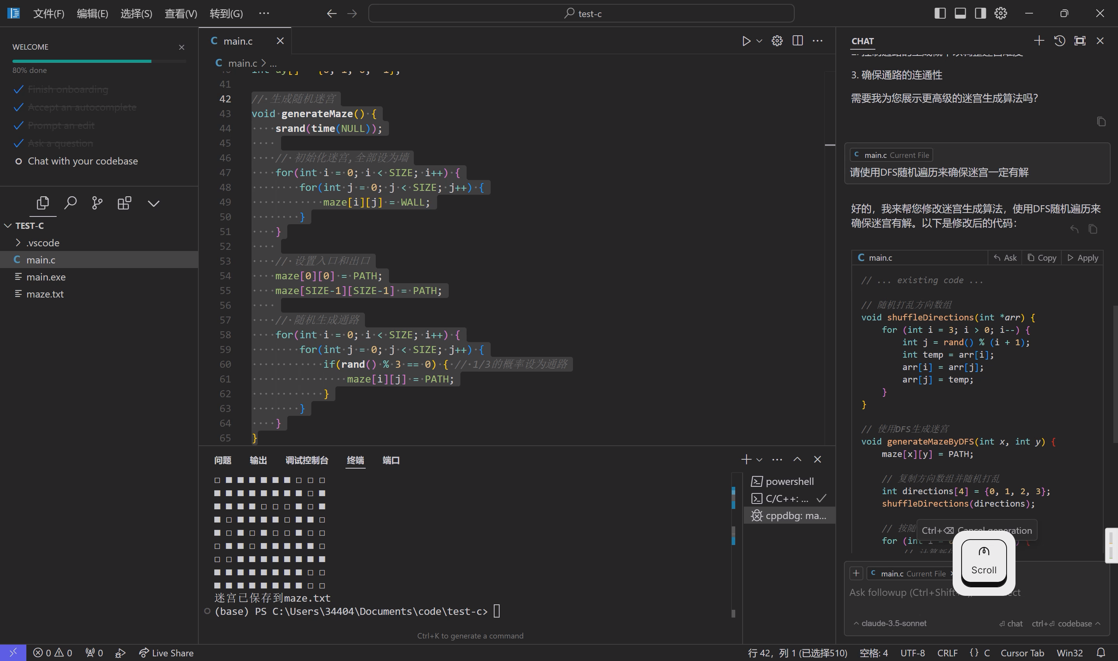The height and width of the screenshot is (661, 1118).
Task: Click the 80% onboarding progress bar
Action: coord(99,61)
